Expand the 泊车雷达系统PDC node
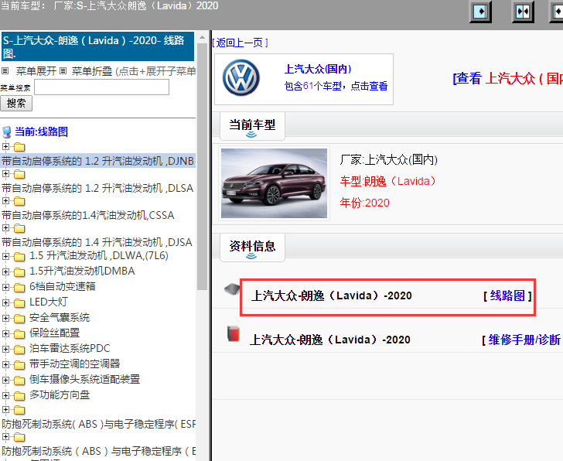 pos(5,349)
